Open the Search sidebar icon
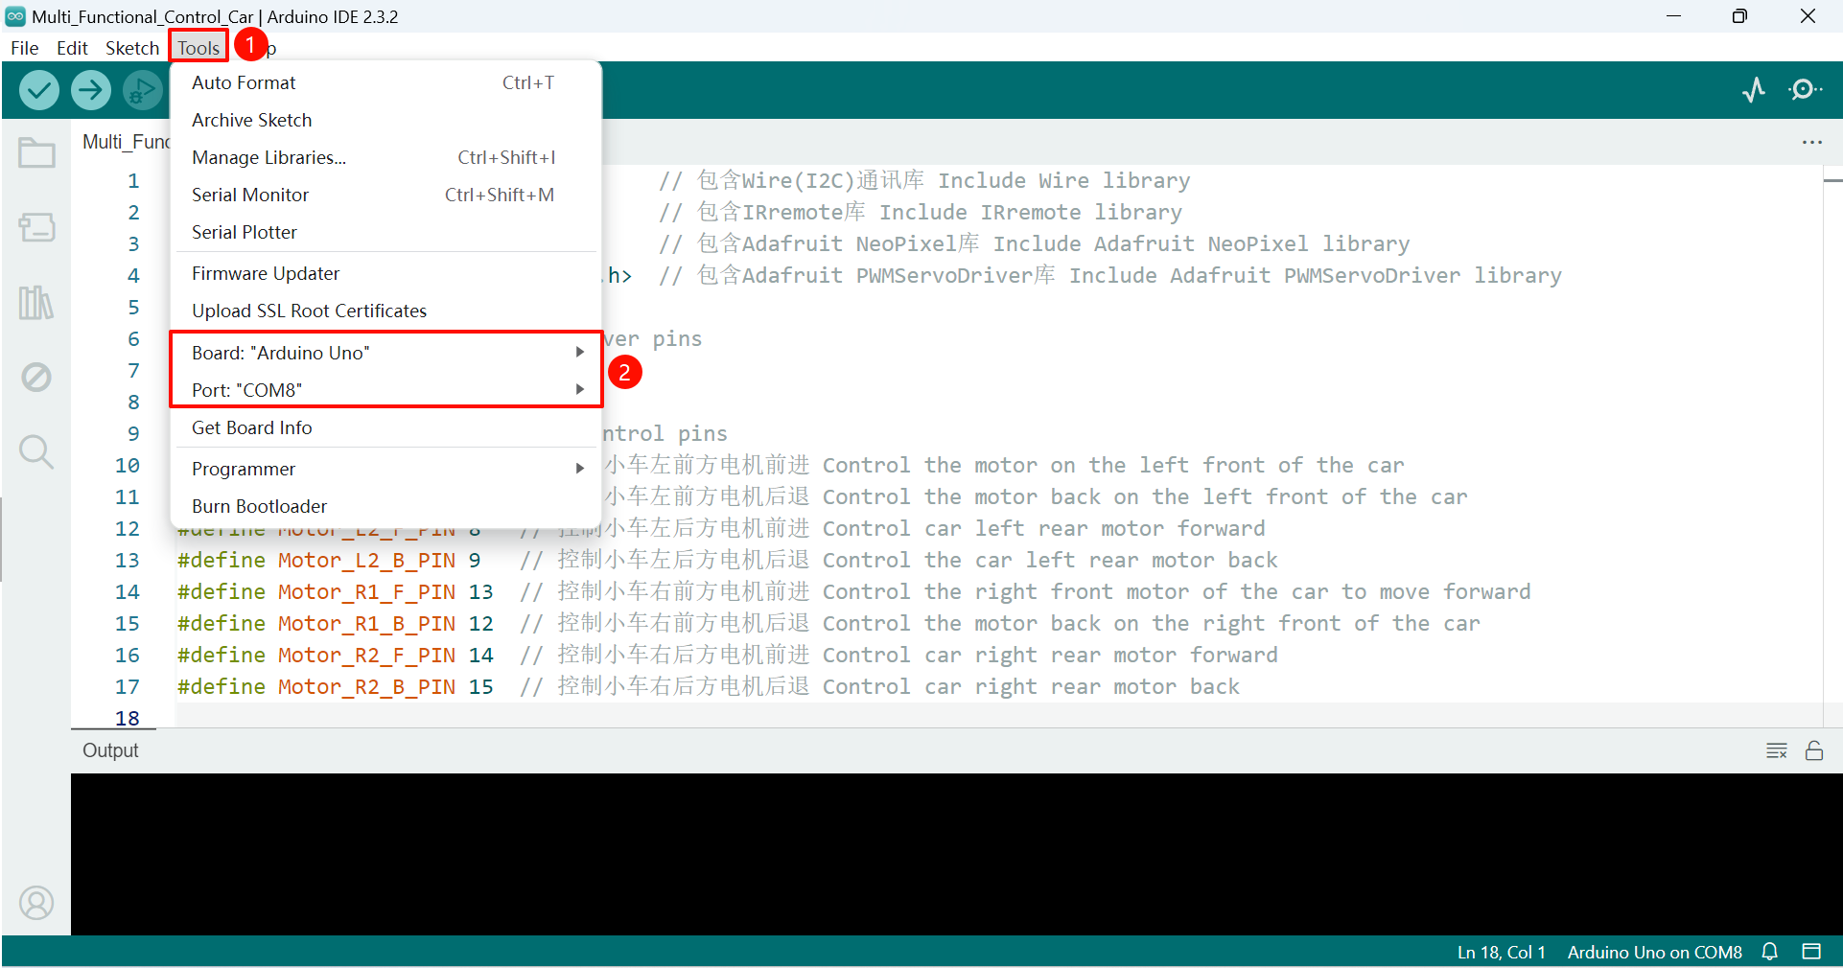Image resolution: width=1843 pixels, height=968 pixels. (x=36, y=451)
